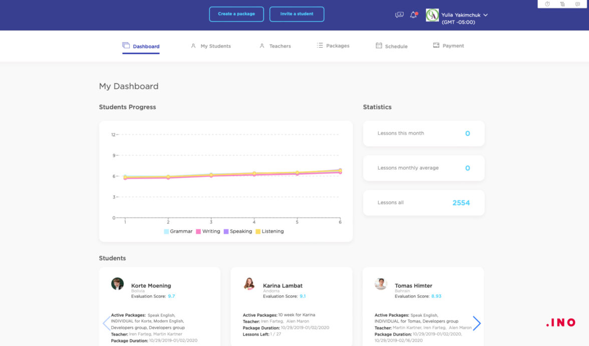Click the yellow Listening legend swatch
Image resolution: width=589 pixels, height=346 pixels.
258,231
